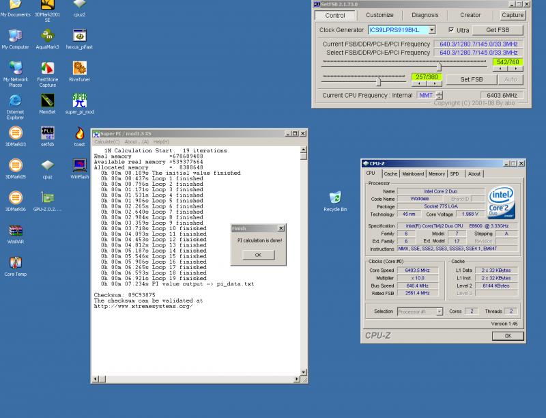Open the Mainboard tab in CPU-Z
The width and height of the screenshot is (546, 418).
point(413,173)
